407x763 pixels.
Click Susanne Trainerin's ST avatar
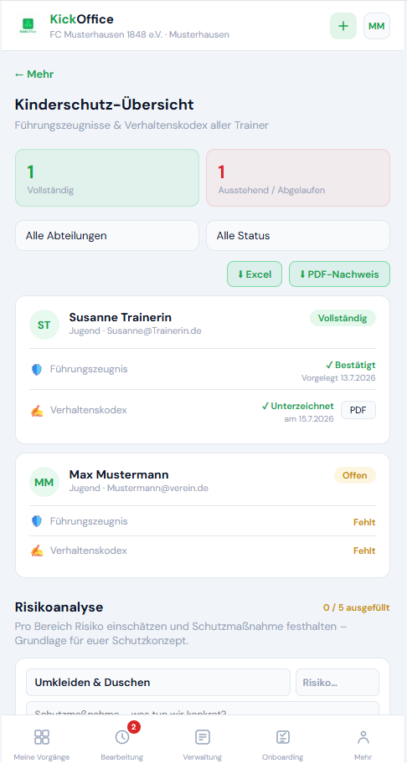pos(44,324)
